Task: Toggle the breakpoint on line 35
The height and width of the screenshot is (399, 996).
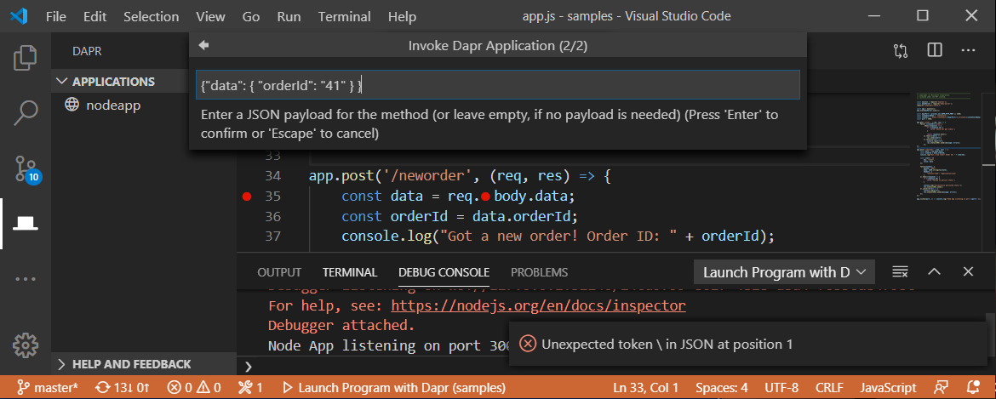Action: click(247, 197)
